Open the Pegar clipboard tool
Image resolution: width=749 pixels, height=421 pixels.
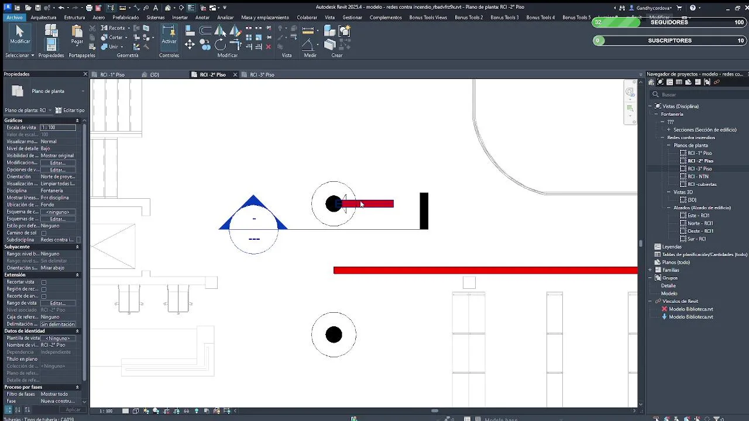click(x=77, y=35)
